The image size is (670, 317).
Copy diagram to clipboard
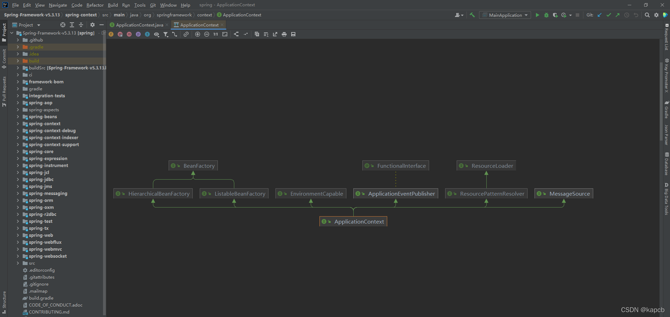pos(257,34)
